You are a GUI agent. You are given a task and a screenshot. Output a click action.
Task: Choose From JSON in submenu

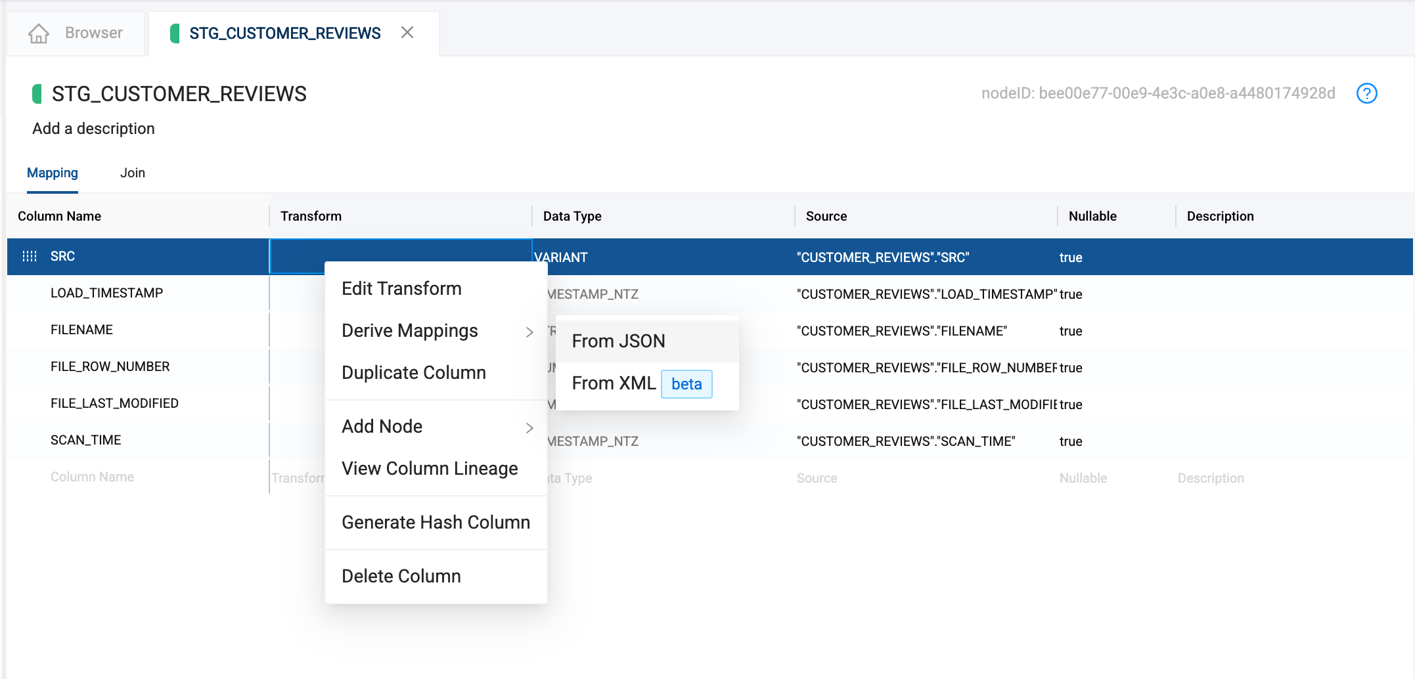(618, 341)
